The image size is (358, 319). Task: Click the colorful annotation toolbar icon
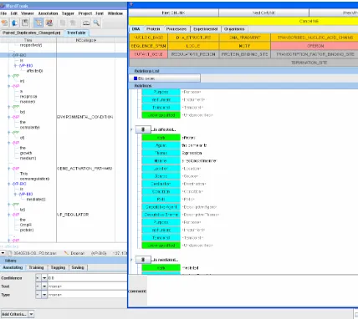49,23
